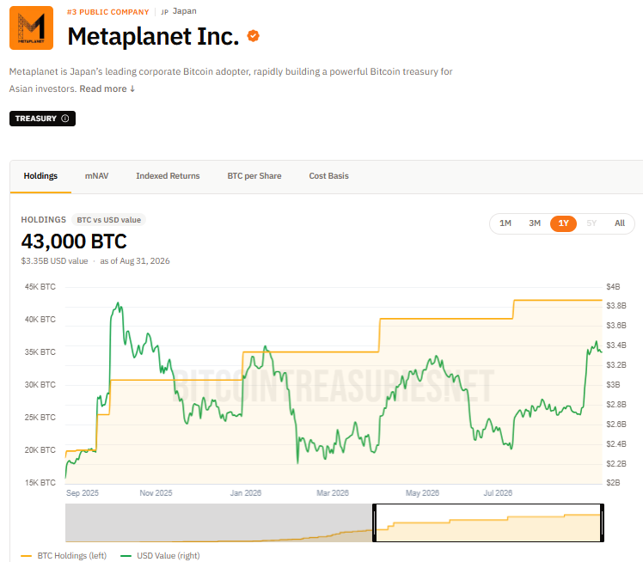Viewport: 643px width, 562px height.
Task: Toggle BTC Holdings legend line marker
Action: pyautogui.click(x=27, y=556)
